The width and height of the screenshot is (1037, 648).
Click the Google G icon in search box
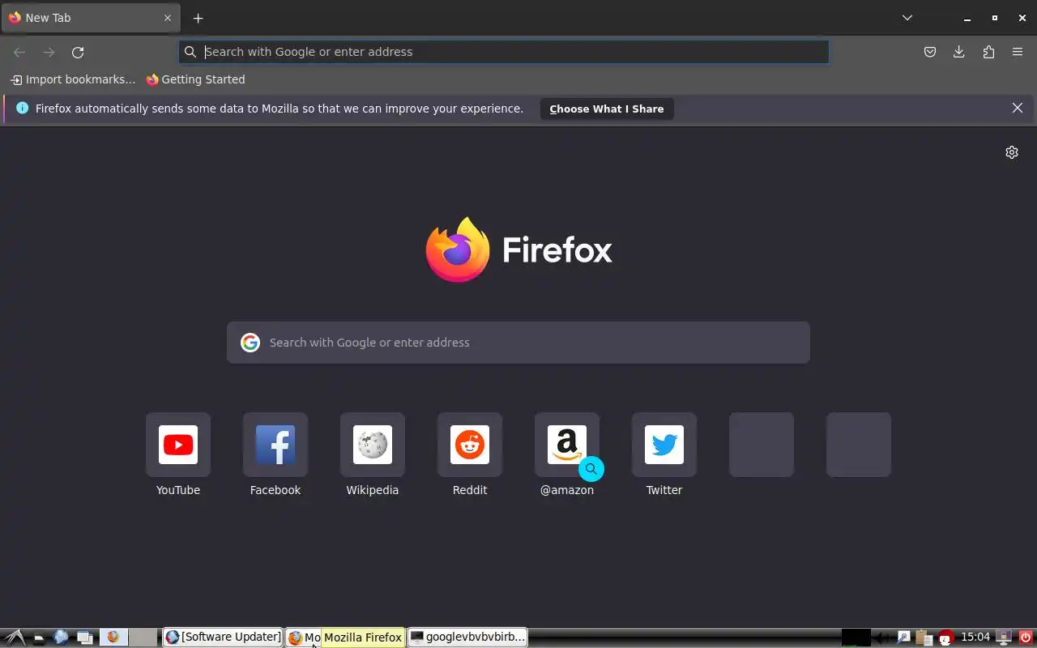click(250, 343)
